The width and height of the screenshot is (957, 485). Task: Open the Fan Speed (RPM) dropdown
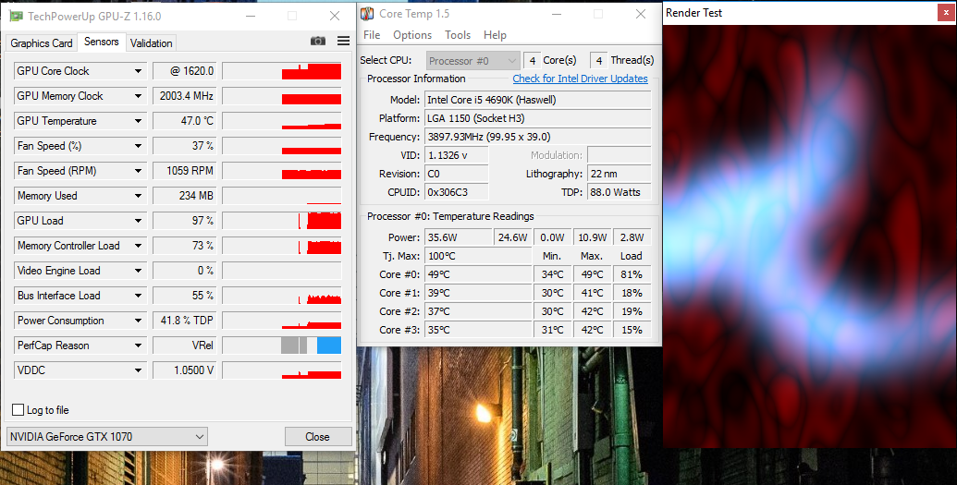tap(138, 172)
